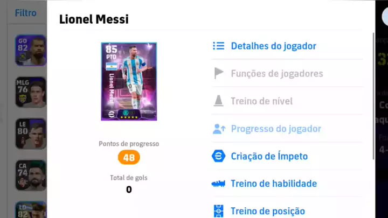Select the MLG 76 player thumbnail
Image resolution: width=388 pixels, height=218 pixels.
pos(31,92)
